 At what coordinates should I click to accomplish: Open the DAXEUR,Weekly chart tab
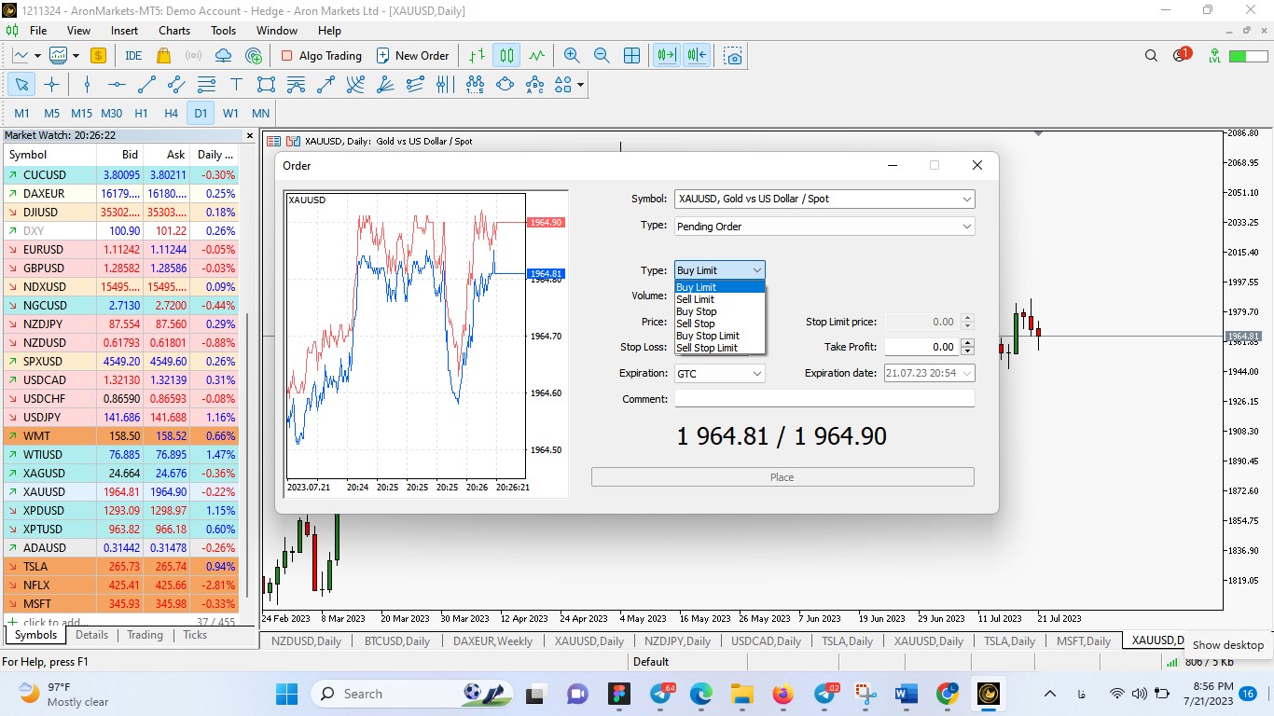pos(492,640)
